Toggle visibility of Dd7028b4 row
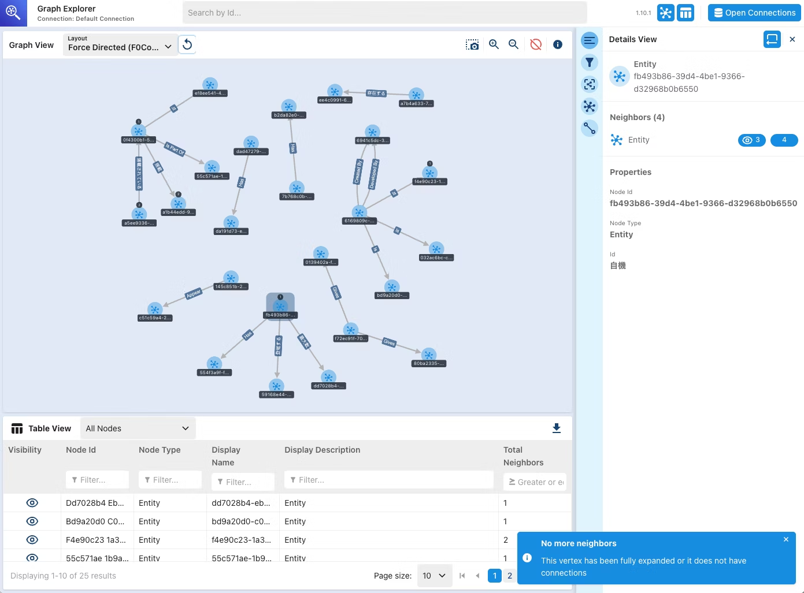Image resolution: width=804 pixels, height=593 pixels. tap(32, 503)
